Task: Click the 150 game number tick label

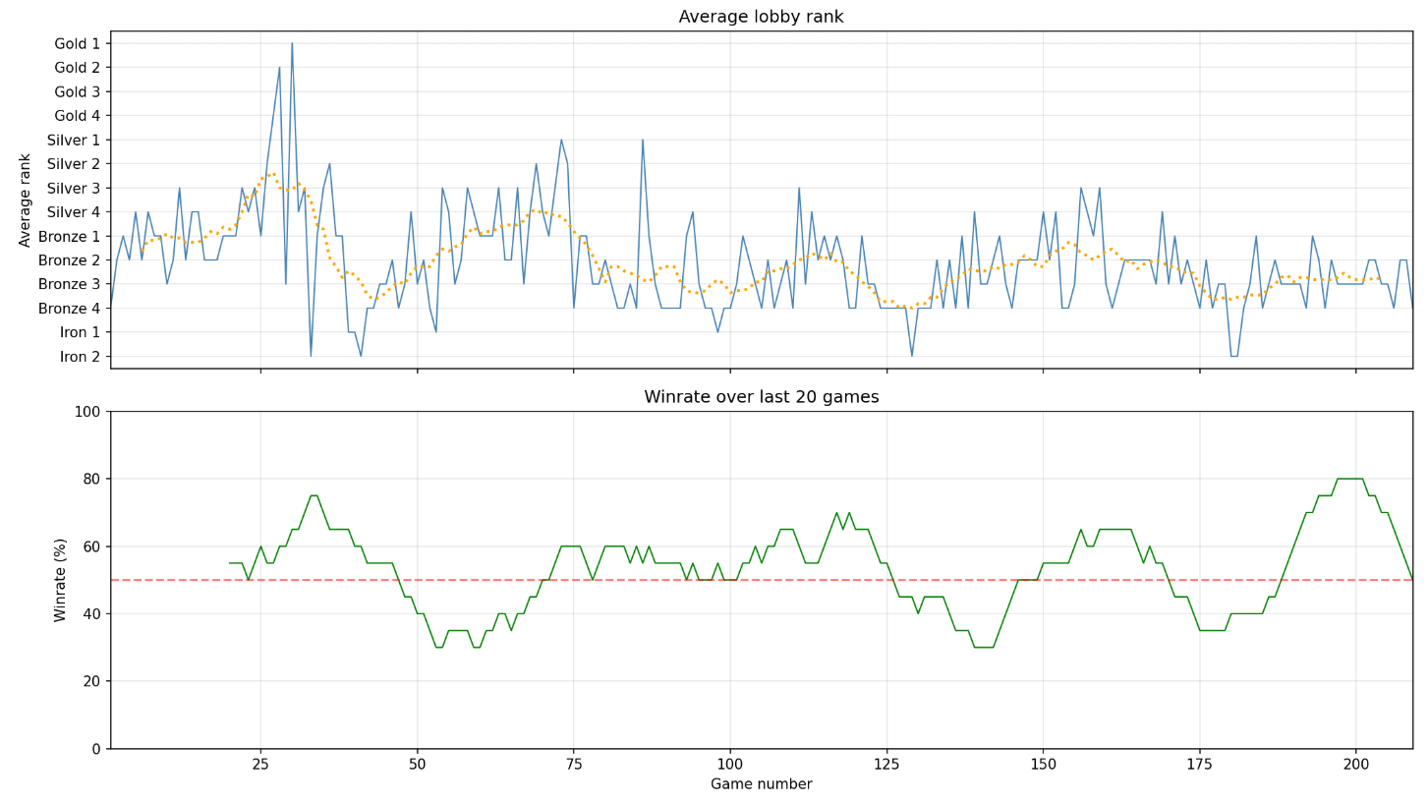Action: click(1043, 765)
